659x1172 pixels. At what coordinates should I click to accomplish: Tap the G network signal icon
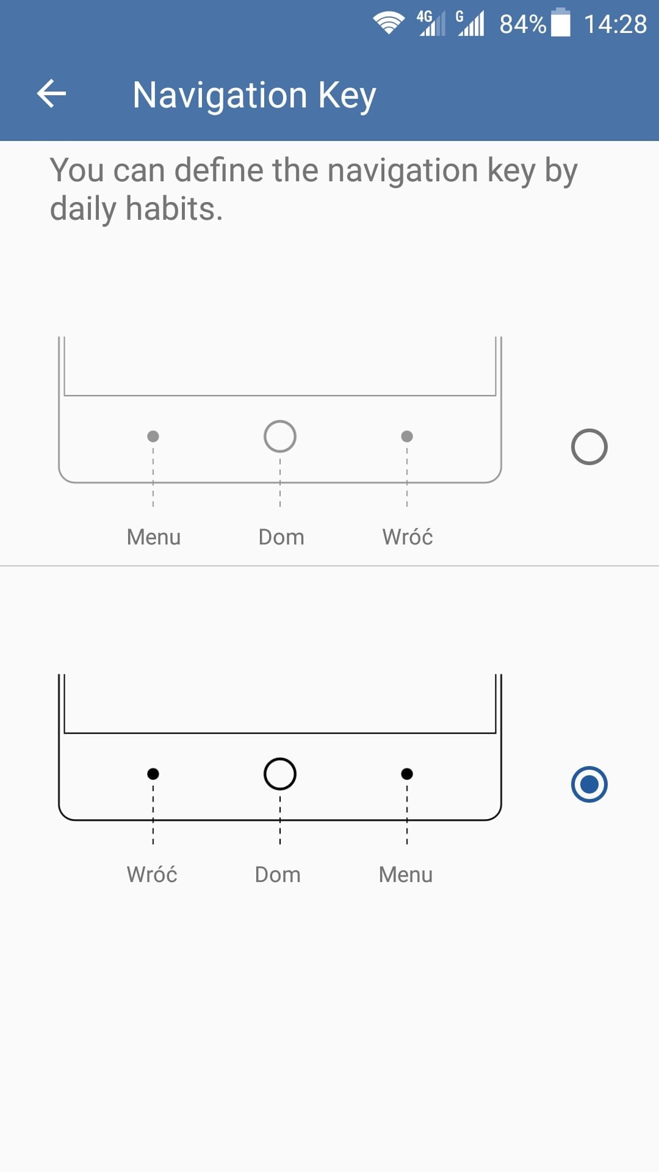tap(470, 23)
